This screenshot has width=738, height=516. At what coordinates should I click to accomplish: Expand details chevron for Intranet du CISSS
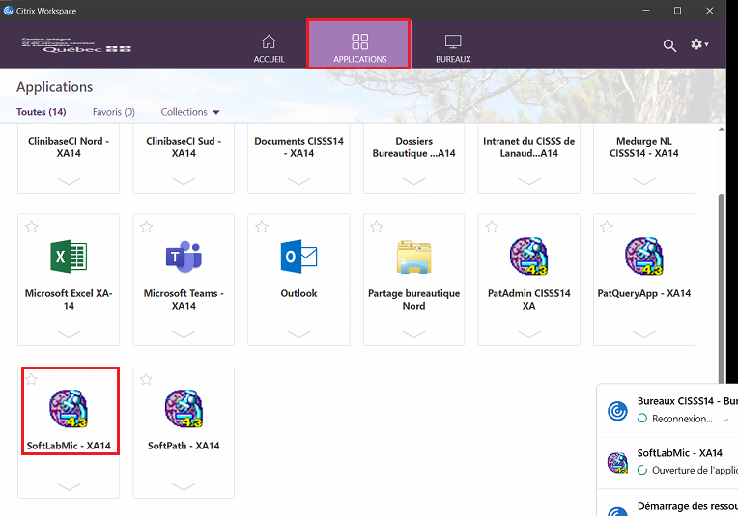coord(529,181)
